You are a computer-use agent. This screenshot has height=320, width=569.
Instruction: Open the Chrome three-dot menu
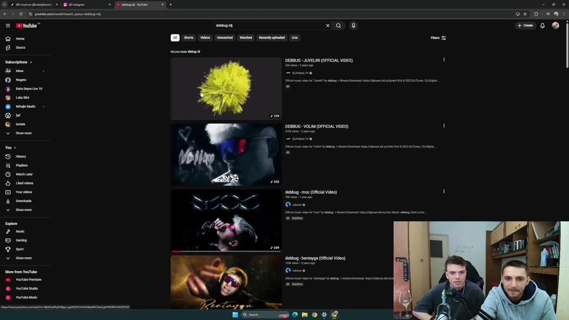(x=564, y=14)
